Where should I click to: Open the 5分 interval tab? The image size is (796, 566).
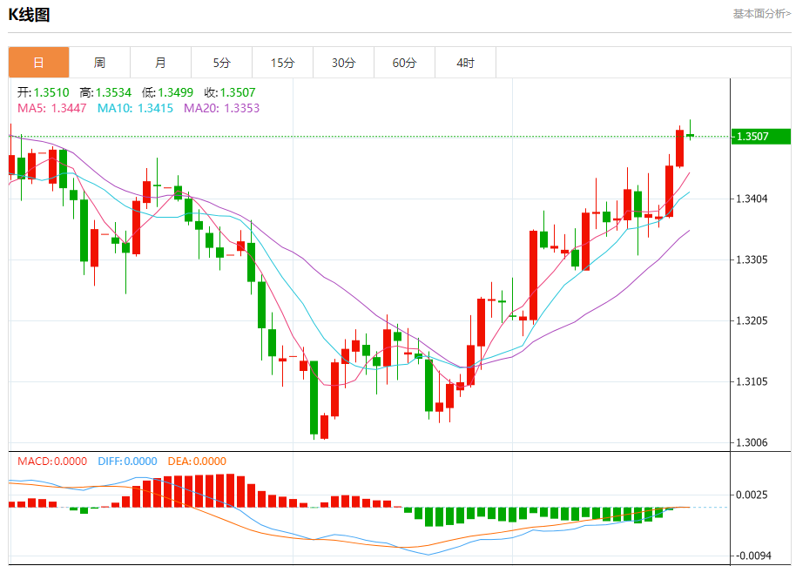coord(221,63)
